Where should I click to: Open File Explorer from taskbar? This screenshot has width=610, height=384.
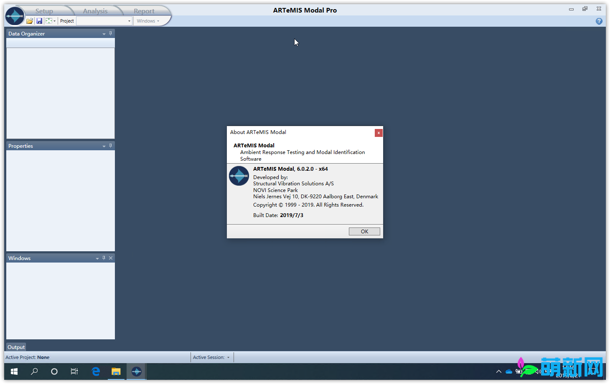(116, 371)
